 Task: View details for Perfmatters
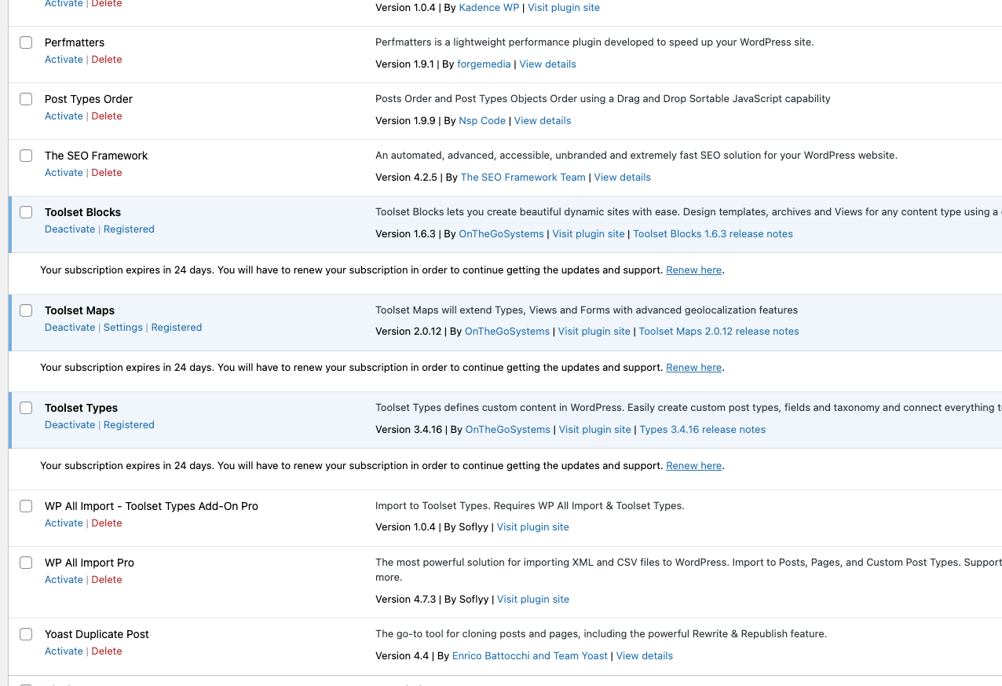pos(547,64)
